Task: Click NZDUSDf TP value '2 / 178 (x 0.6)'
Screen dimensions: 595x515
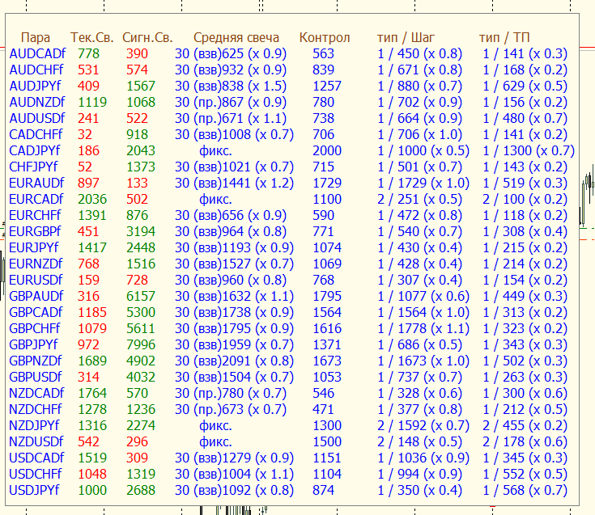Action: [x=525, y=442]
